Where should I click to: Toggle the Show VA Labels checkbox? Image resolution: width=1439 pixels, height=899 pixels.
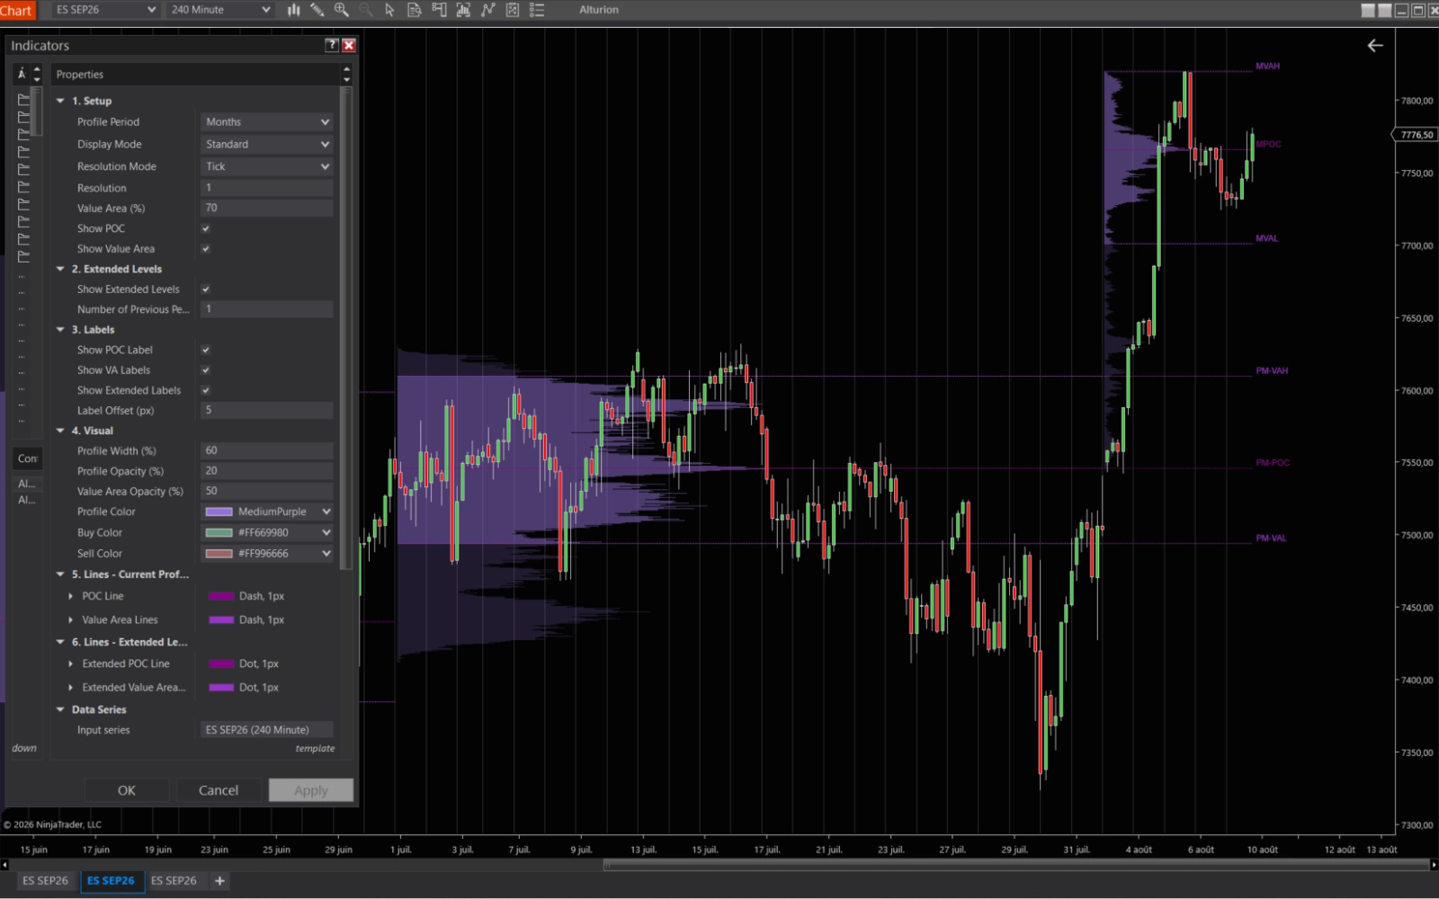[206, 370]
